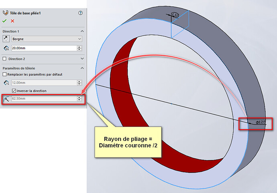277x193 pixels.
Task: Cancel with the red X icon
Action: coord(12,21)
